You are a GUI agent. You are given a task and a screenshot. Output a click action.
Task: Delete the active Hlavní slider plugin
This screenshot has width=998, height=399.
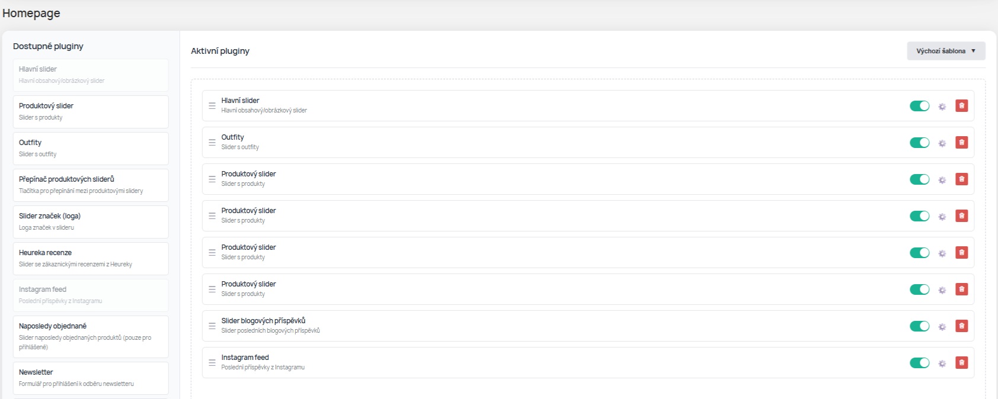point(961,106)
